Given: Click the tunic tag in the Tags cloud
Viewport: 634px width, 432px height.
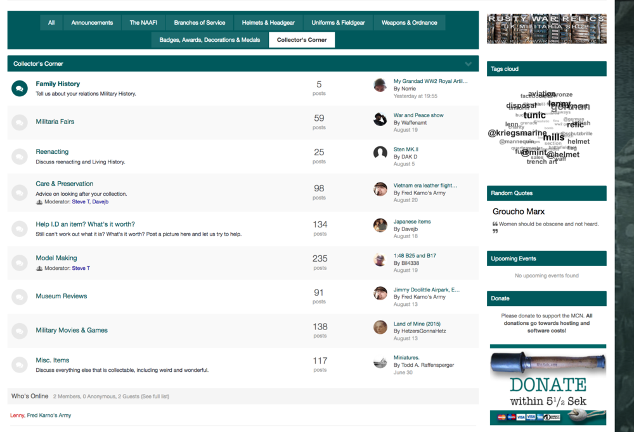Looking at the screenshot, I should 534,115.
